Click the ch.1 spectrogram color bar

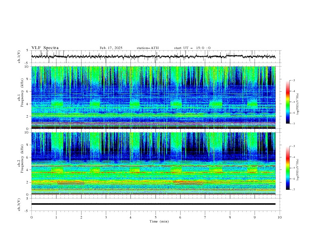click(x=288, y=102)
